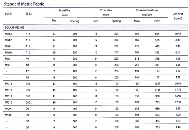Select the A12 cell
Image resolution: width=189 pixels, height=130 pixels.
coord(28,40)
